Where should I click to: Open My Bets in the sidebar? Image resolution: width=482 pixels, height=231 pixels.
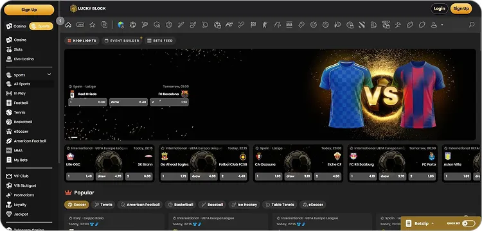pos(17,160)
